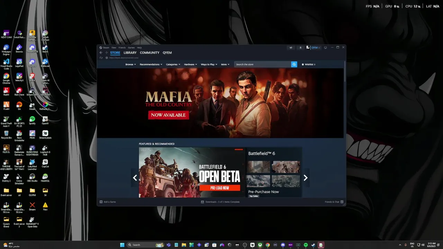Select the STORE tab

click(x=115, y=53)
